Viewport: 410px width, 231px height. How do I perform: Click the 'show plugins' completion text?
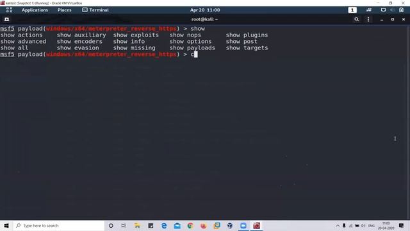pyautogui.click(x=247, y=35)
